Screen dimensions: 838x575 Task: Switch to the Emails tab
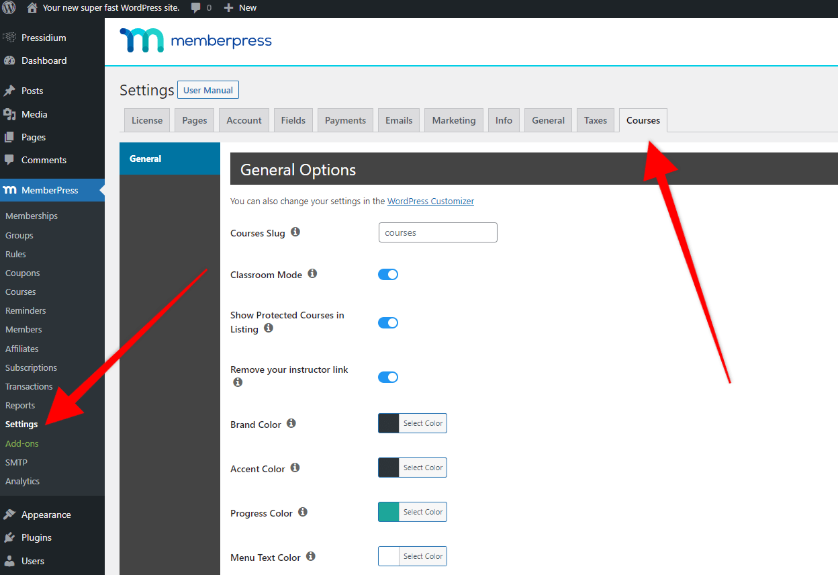coord(399,120)
